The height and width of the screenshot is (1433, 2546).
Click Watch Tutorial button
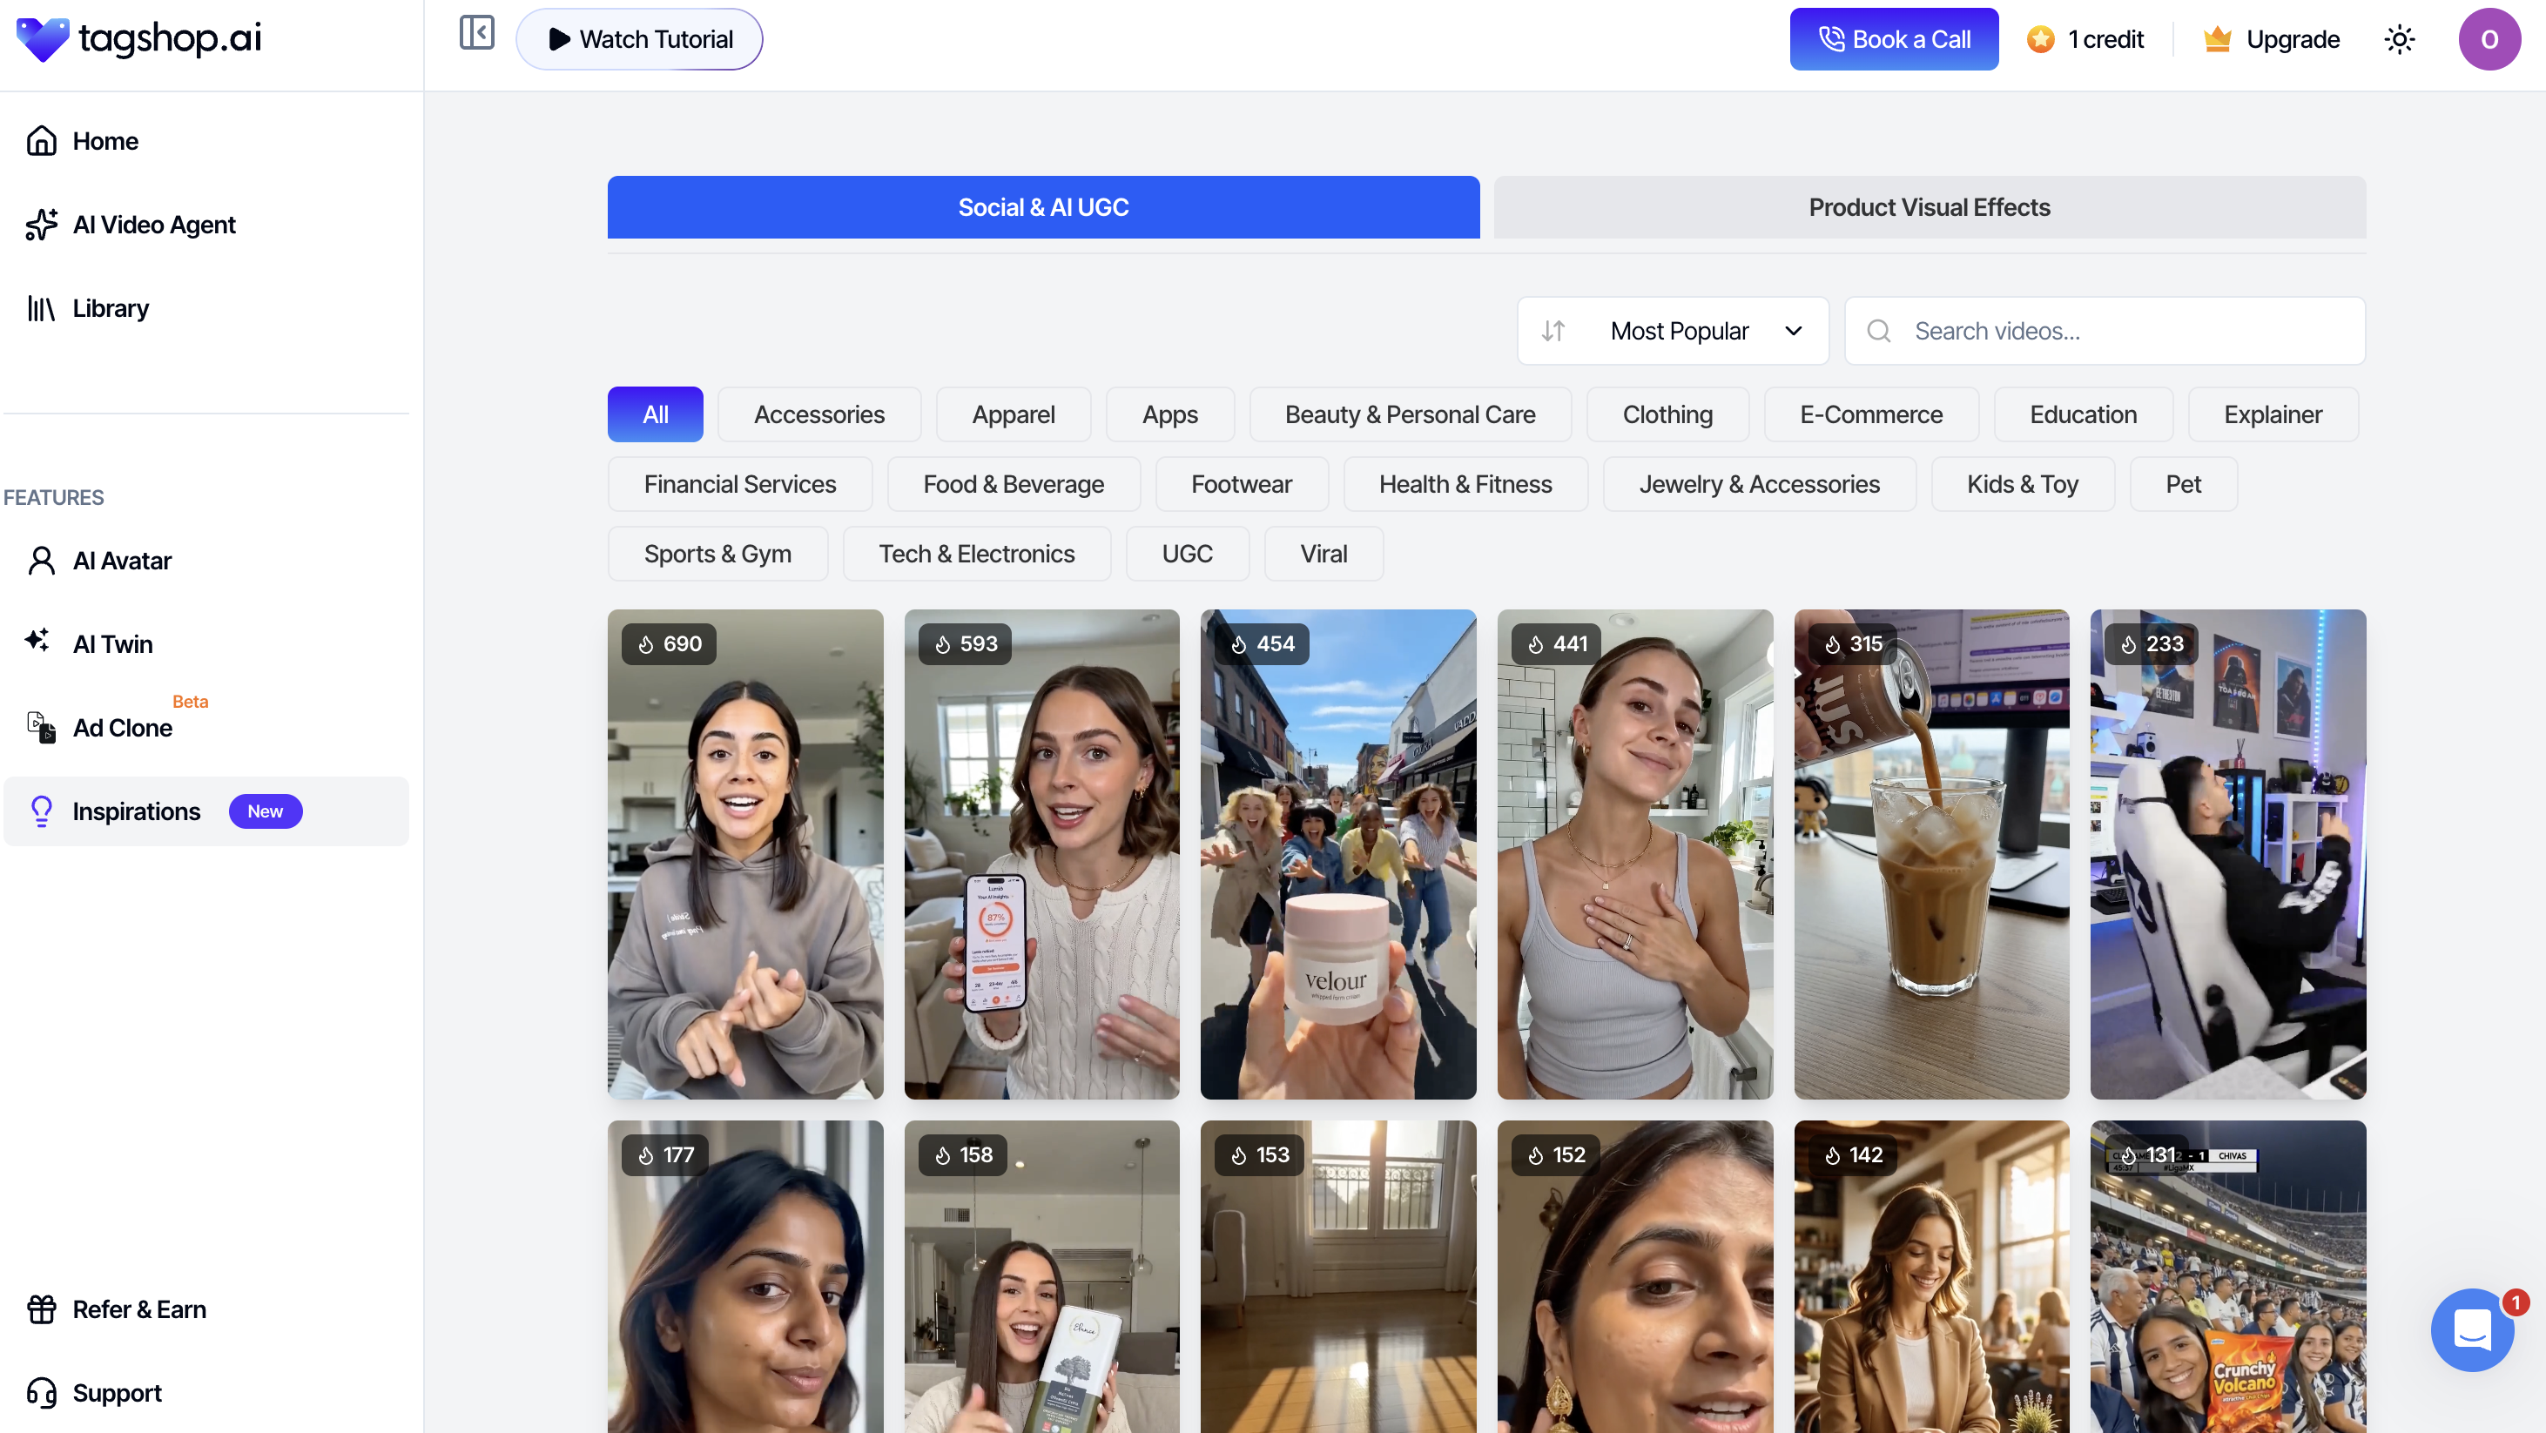(x=638, y=39)
